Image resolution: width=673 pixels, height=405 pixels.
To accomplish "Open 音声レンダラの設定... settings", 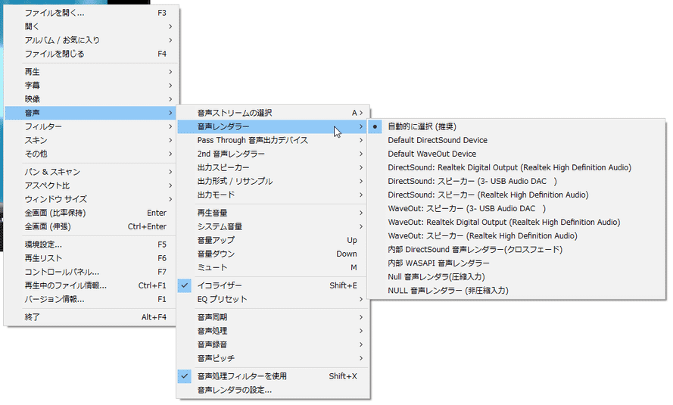I will [234, 390].
